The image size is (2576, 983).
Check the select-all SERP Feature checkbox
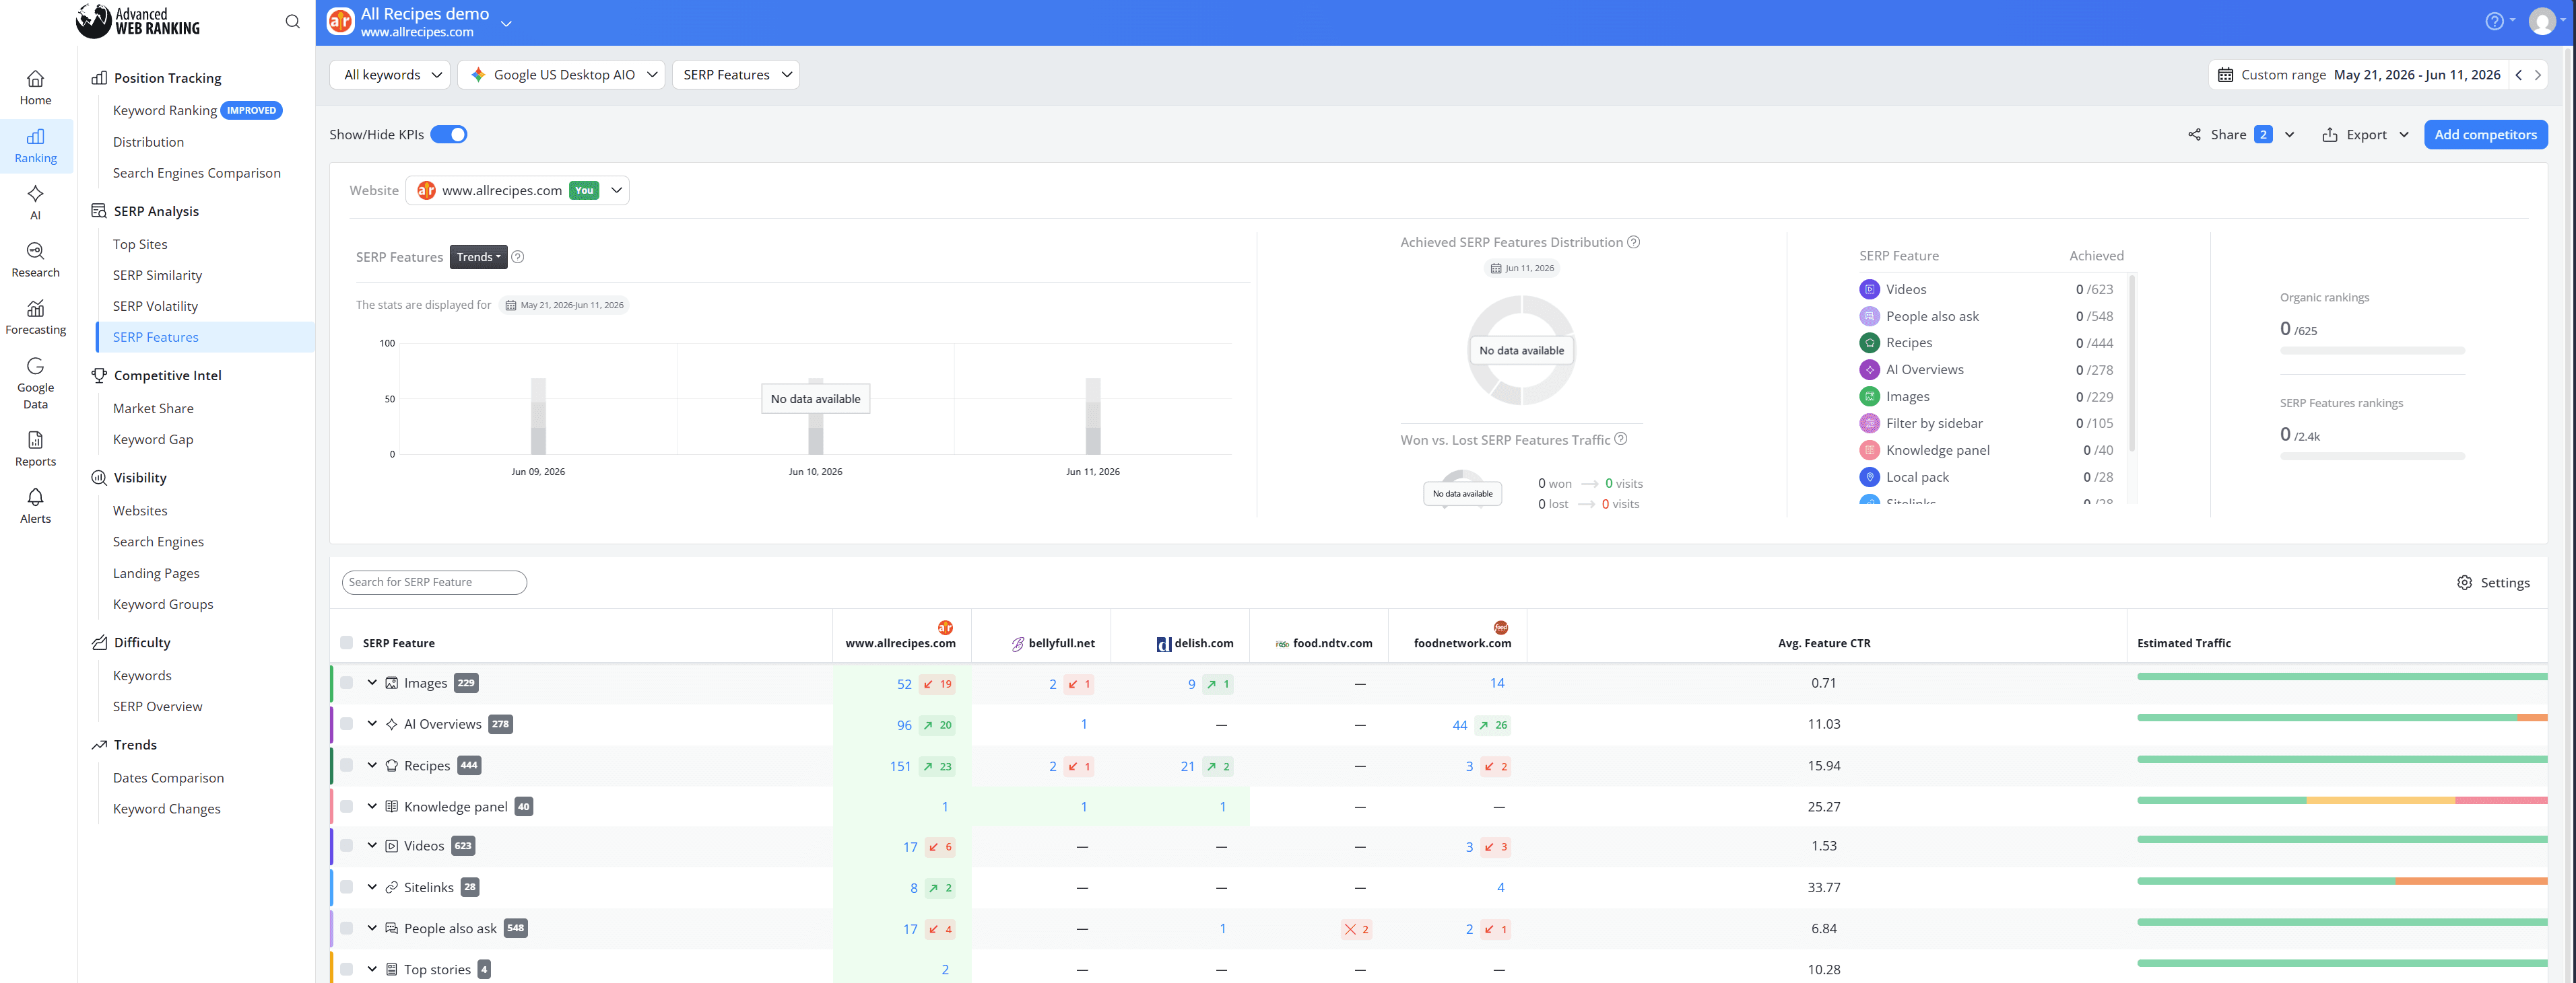[346, 643]
